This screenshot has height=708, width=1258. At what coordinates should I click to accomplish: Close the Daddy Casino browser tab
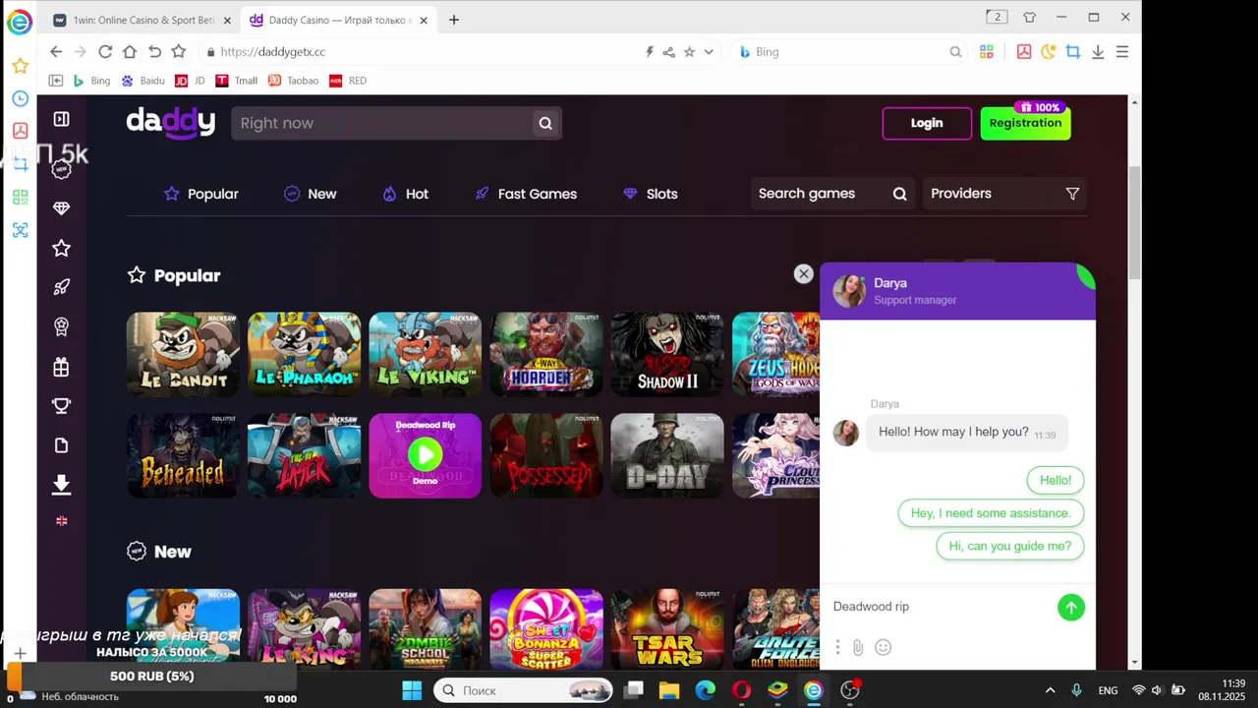(424, 20)
